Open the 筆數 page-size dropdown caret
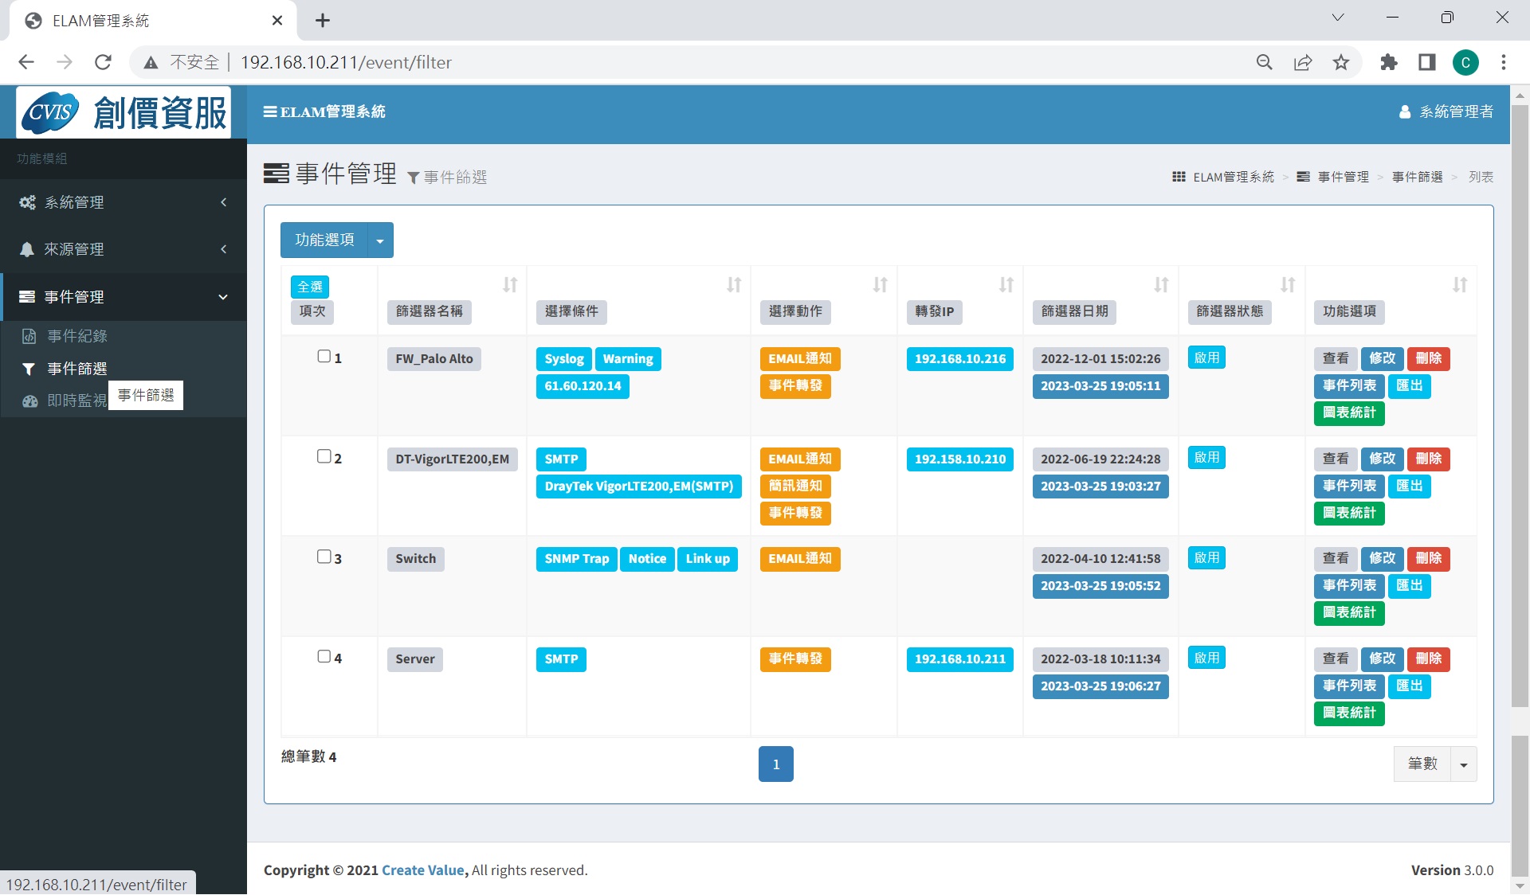 click(x=1464, y=764)
